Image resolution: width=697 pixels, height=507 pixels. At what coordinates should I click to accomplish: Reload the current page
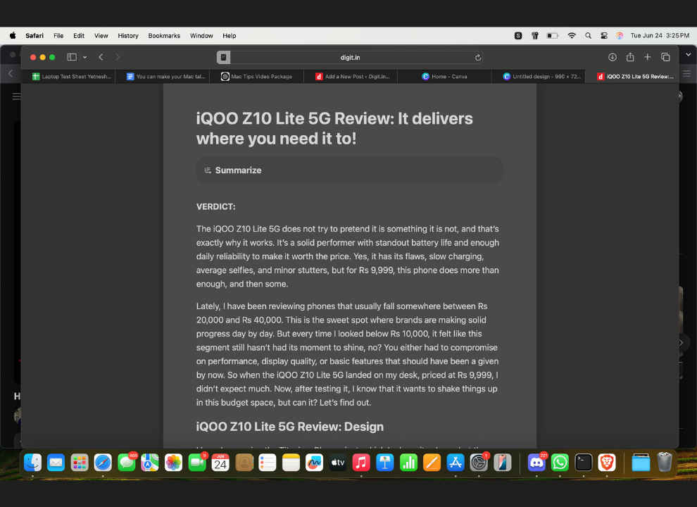coord(478,57)
